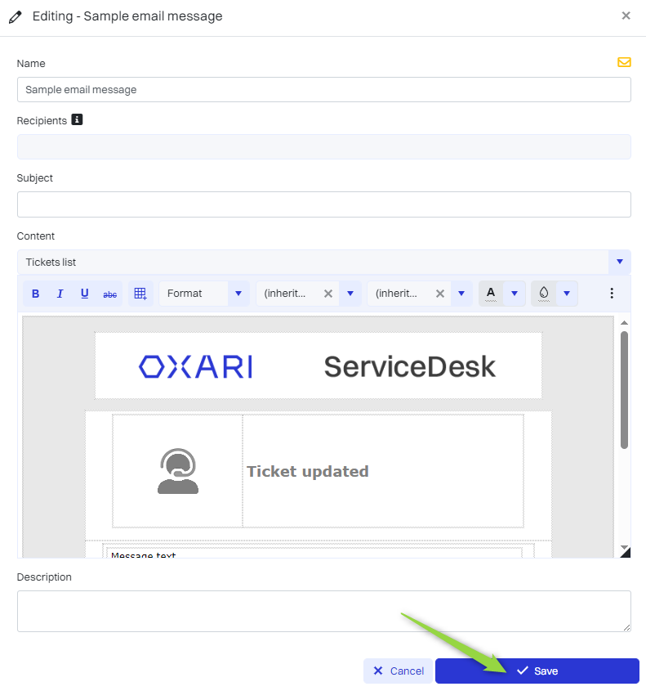Expand the Format dropdown
The image size is (646, 691).
238,294
